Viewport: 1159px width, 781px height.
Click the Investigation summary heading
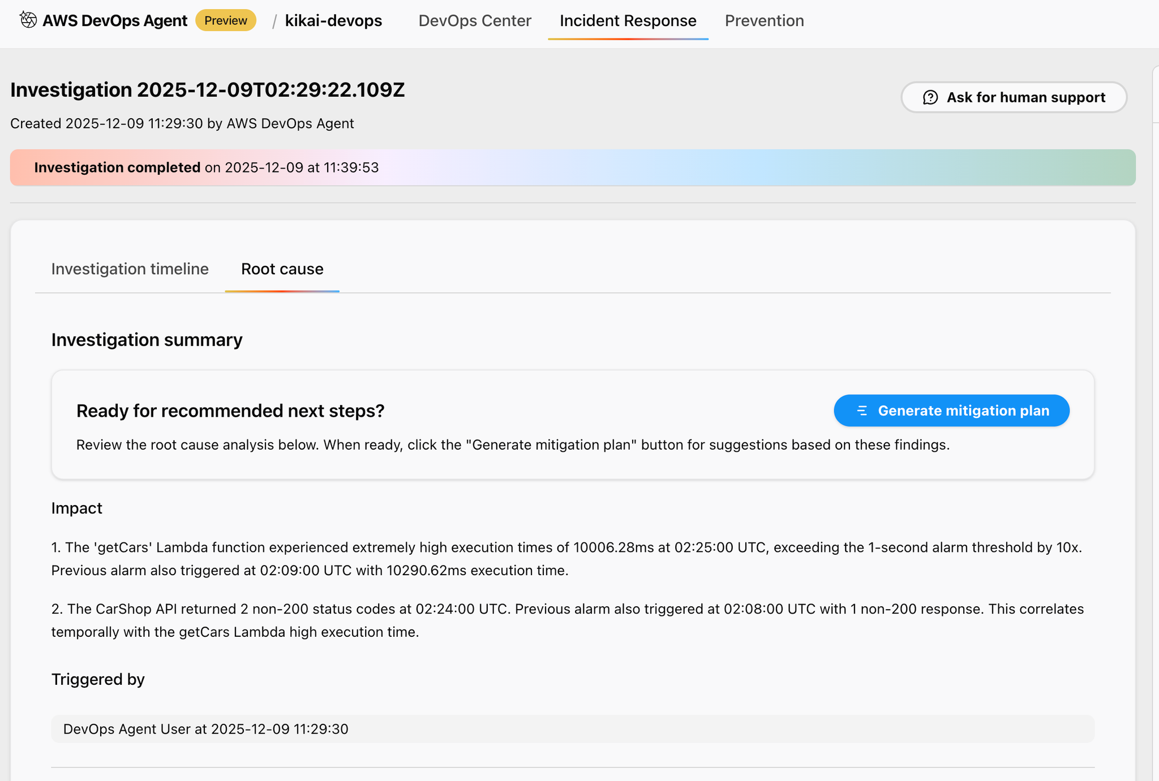point(147,339)
